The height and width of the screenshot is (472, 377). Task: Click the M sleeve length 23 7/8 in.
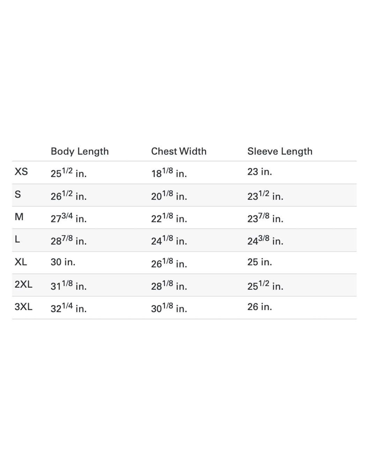tap(265, 217)
